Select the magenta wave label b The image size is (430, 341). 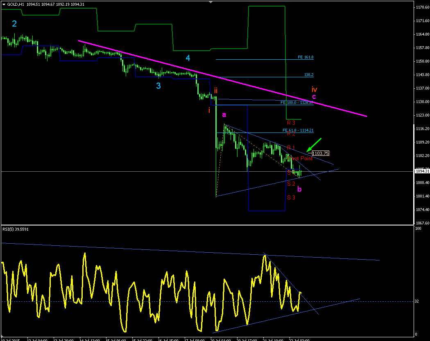pyautogui.click(x=299, y=189)
